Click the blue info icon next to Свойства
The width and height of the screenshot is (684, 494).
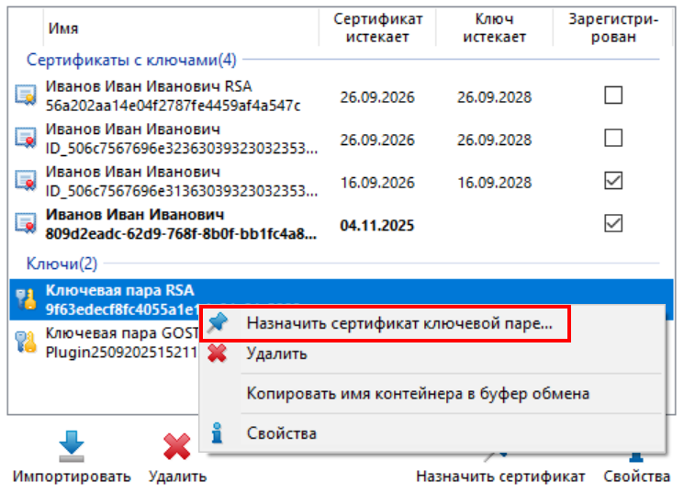(218, 432)
